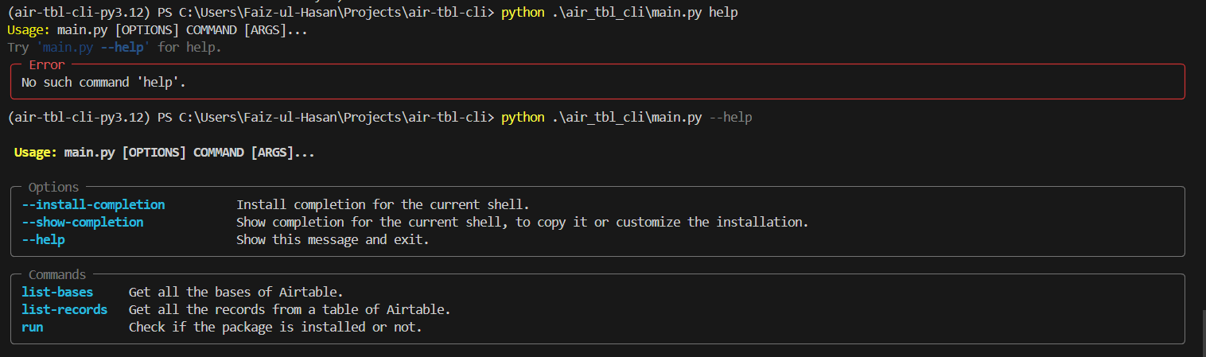Click "Show this message and exit" description
Image resolution: width=1206 pixels, height=357 pixels.
click(x=333, y=239)
